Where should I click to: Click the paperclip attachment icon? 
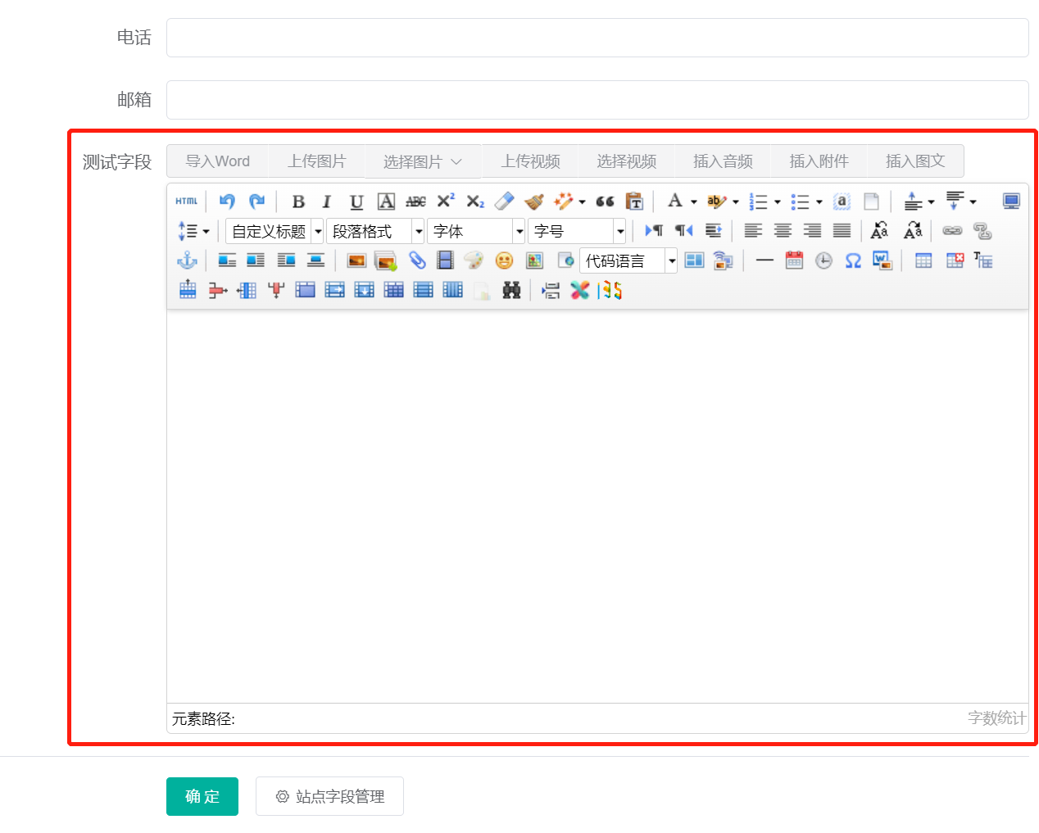coord(417,260)
